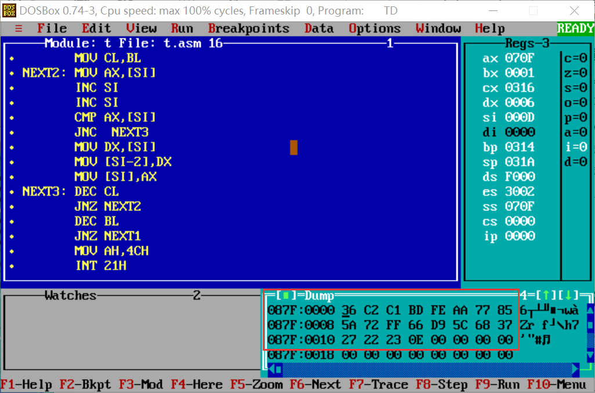Screen dimensions: 595x393
Task: Click the Dump vertical scrollbar down arrow
Action: pos(590,355)
